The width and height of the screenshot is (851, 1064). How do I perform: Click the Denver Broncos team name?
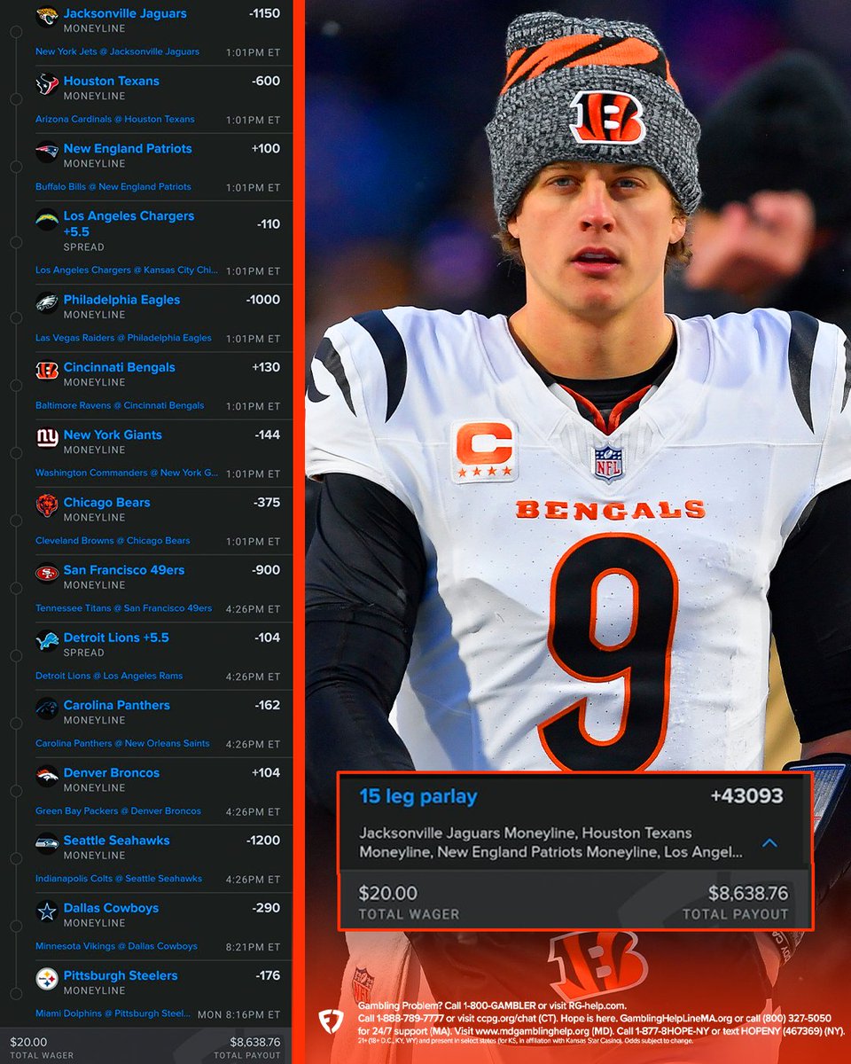click(x=112, y=772)
